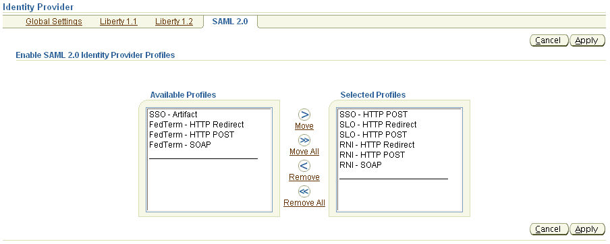The width and height of the screenshot is (610, 244).
Task: Click the Move text link
Action: (x=304, y=126)
